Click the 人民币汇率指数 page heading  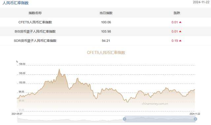coord(15,3)
